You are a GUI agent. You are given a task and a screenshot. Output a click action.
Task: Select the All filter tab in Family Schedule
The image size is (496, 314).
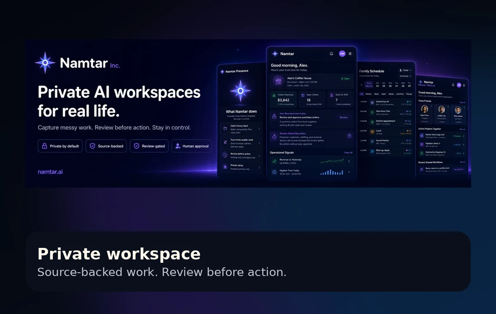(361, 94)
